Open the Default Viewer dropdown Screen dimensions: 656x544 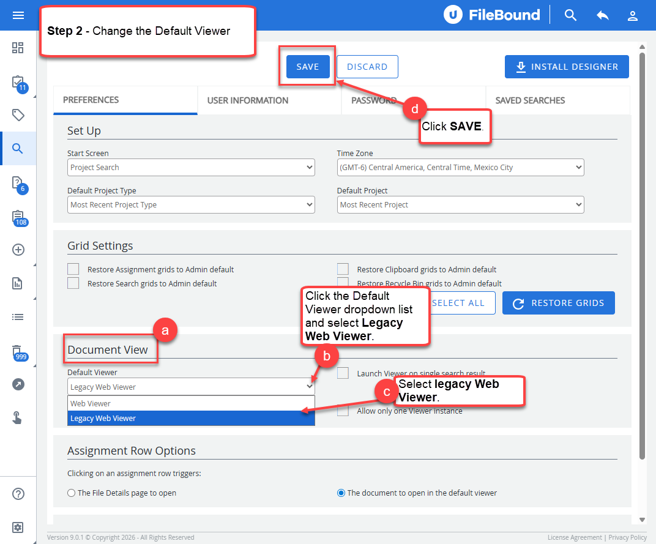(191, 387)
